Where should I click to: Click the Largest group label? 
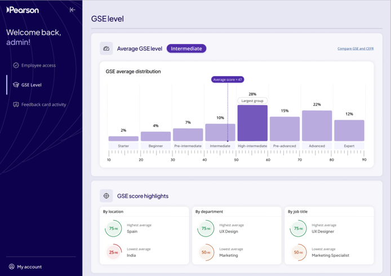tap(252, 100)
